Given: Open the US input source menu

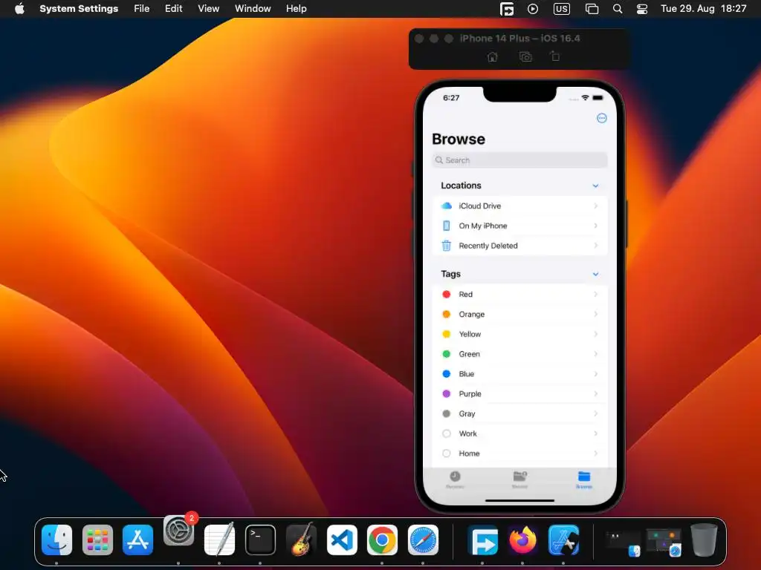Looking at the screenshot, I should pyautogui.click(x=562, y=9).
